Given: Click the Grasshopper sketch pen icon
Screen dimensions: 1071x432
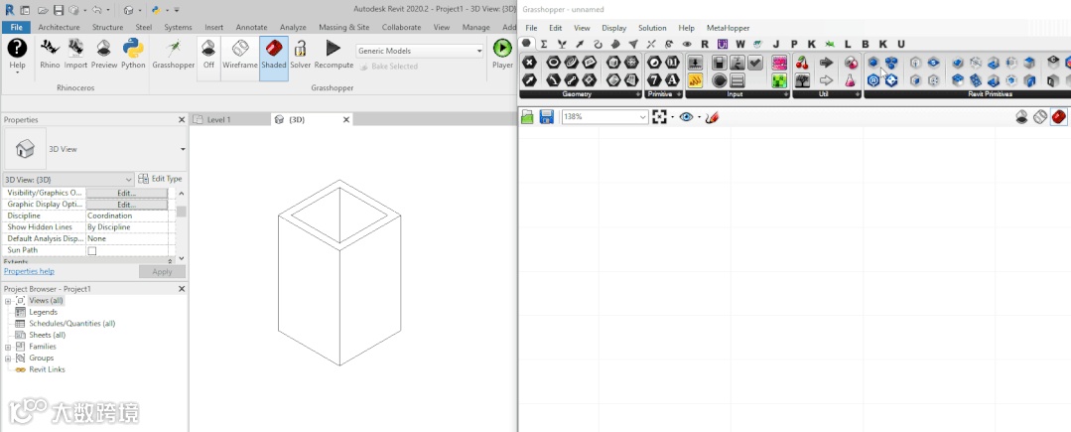Looking at the screenshot, I should [713, 117].
